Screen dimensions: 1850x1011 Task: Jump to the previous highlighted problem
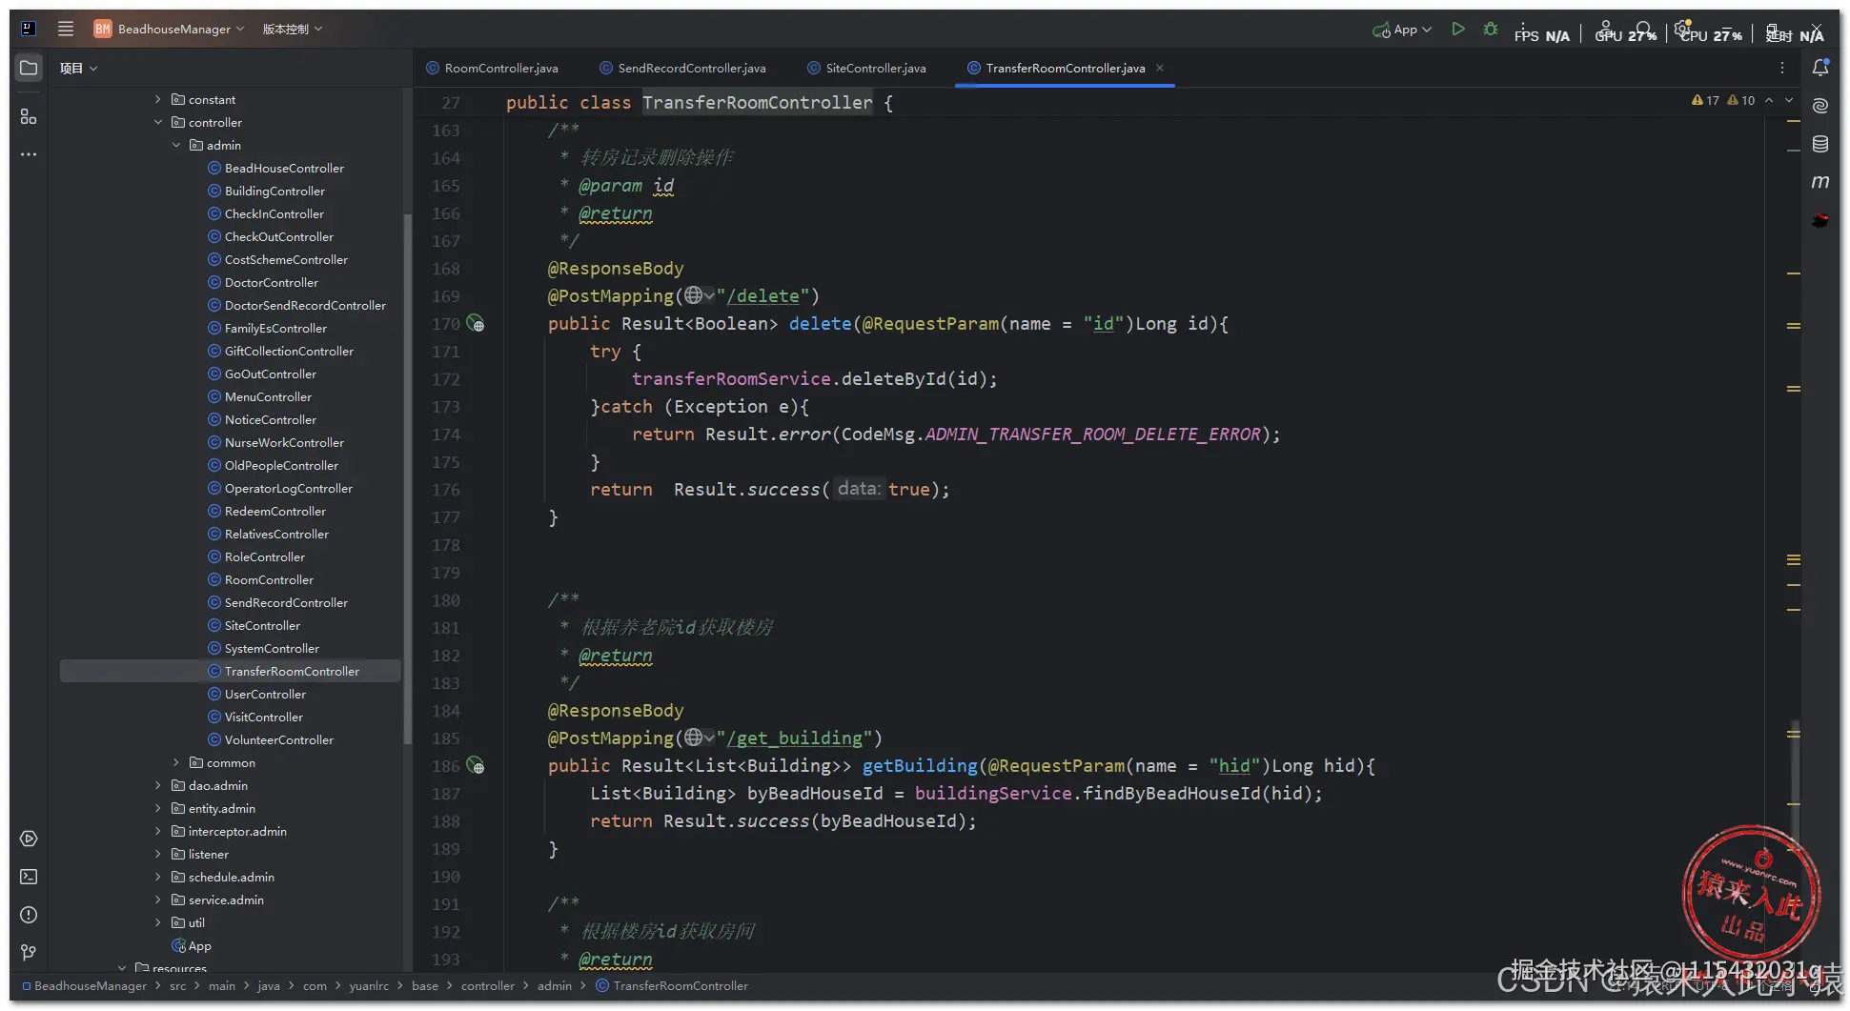point(1769,100)
